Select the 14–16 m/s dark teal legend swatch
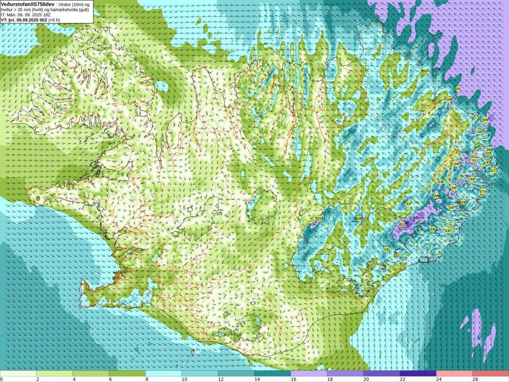The height and width of the screenshot is (382, 509). click(273, 374)
